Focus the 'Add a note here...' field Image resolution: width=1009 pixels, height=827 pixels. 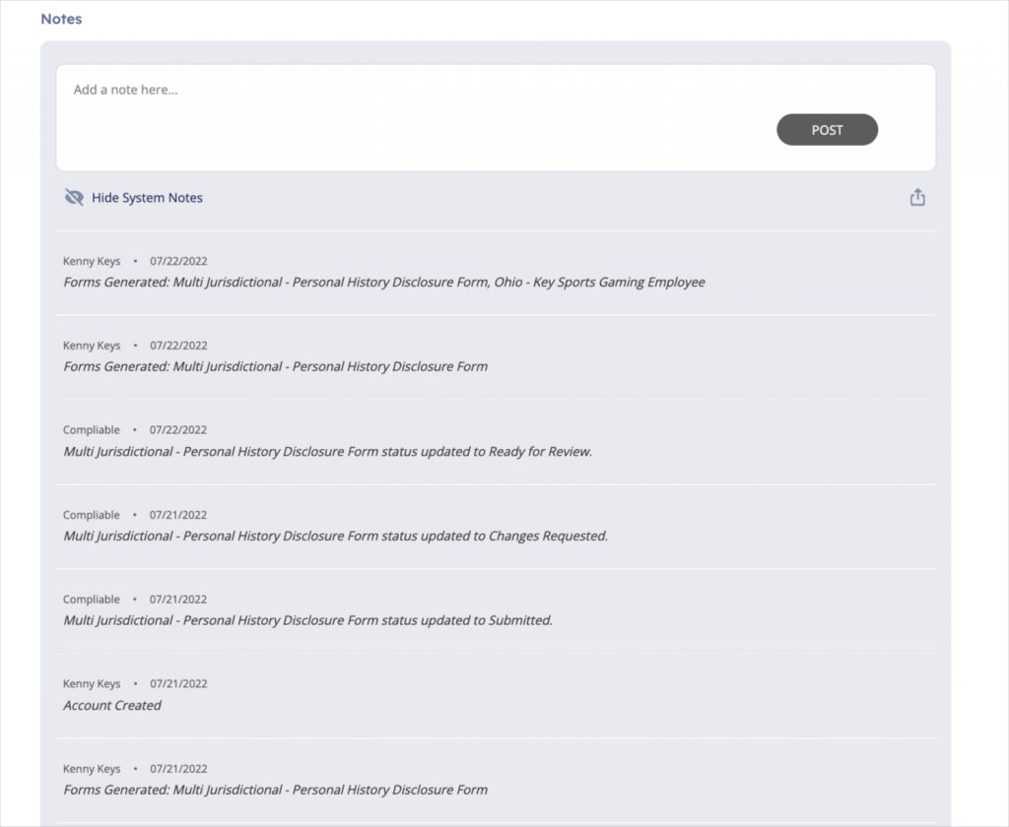[496, 118]
